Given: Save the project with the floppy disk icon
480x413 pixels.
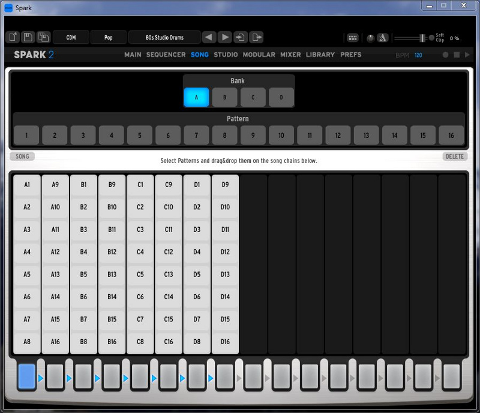Looking at the screenshot, I should click(28, 37).
